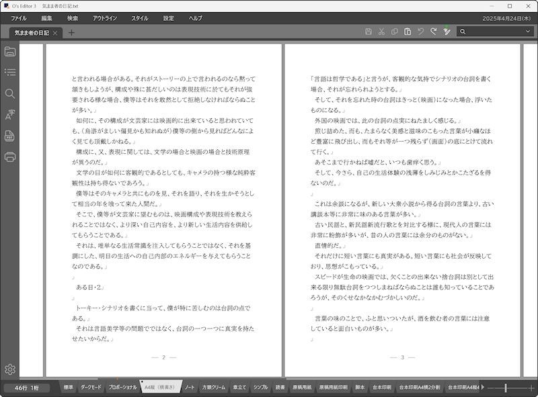538x397 pixels.
Task: Switch to the 原稿用紙印刷 style tab
Action: point(333,387)
